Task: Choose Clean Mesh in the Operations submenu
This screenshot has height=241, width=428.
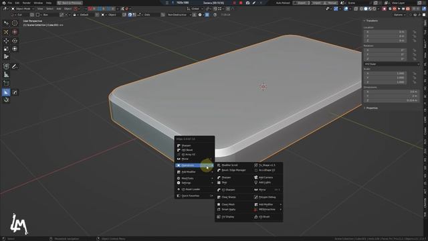Action: [228, 204]
